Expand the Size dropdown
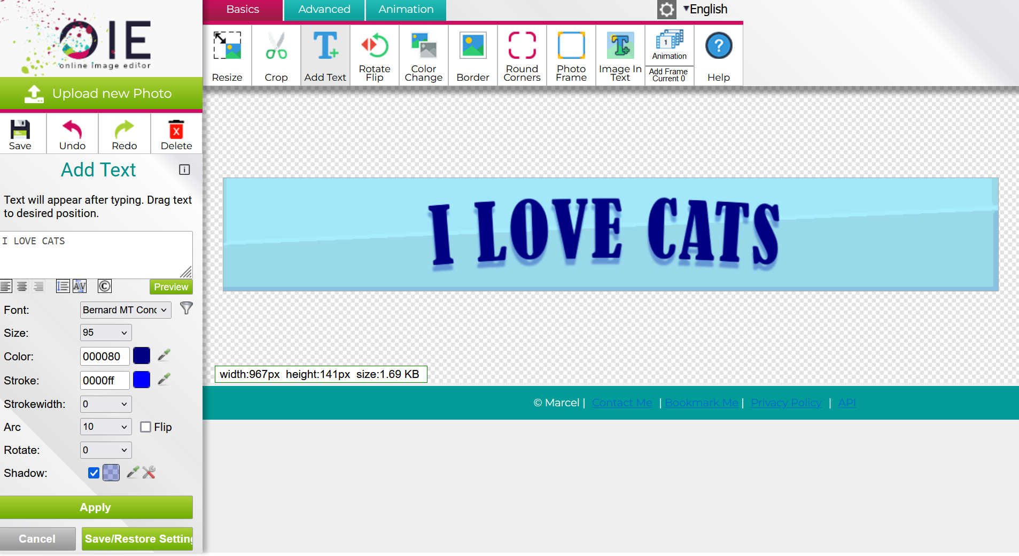Viewport: 1019px width, 556px height. click(106, 333)
